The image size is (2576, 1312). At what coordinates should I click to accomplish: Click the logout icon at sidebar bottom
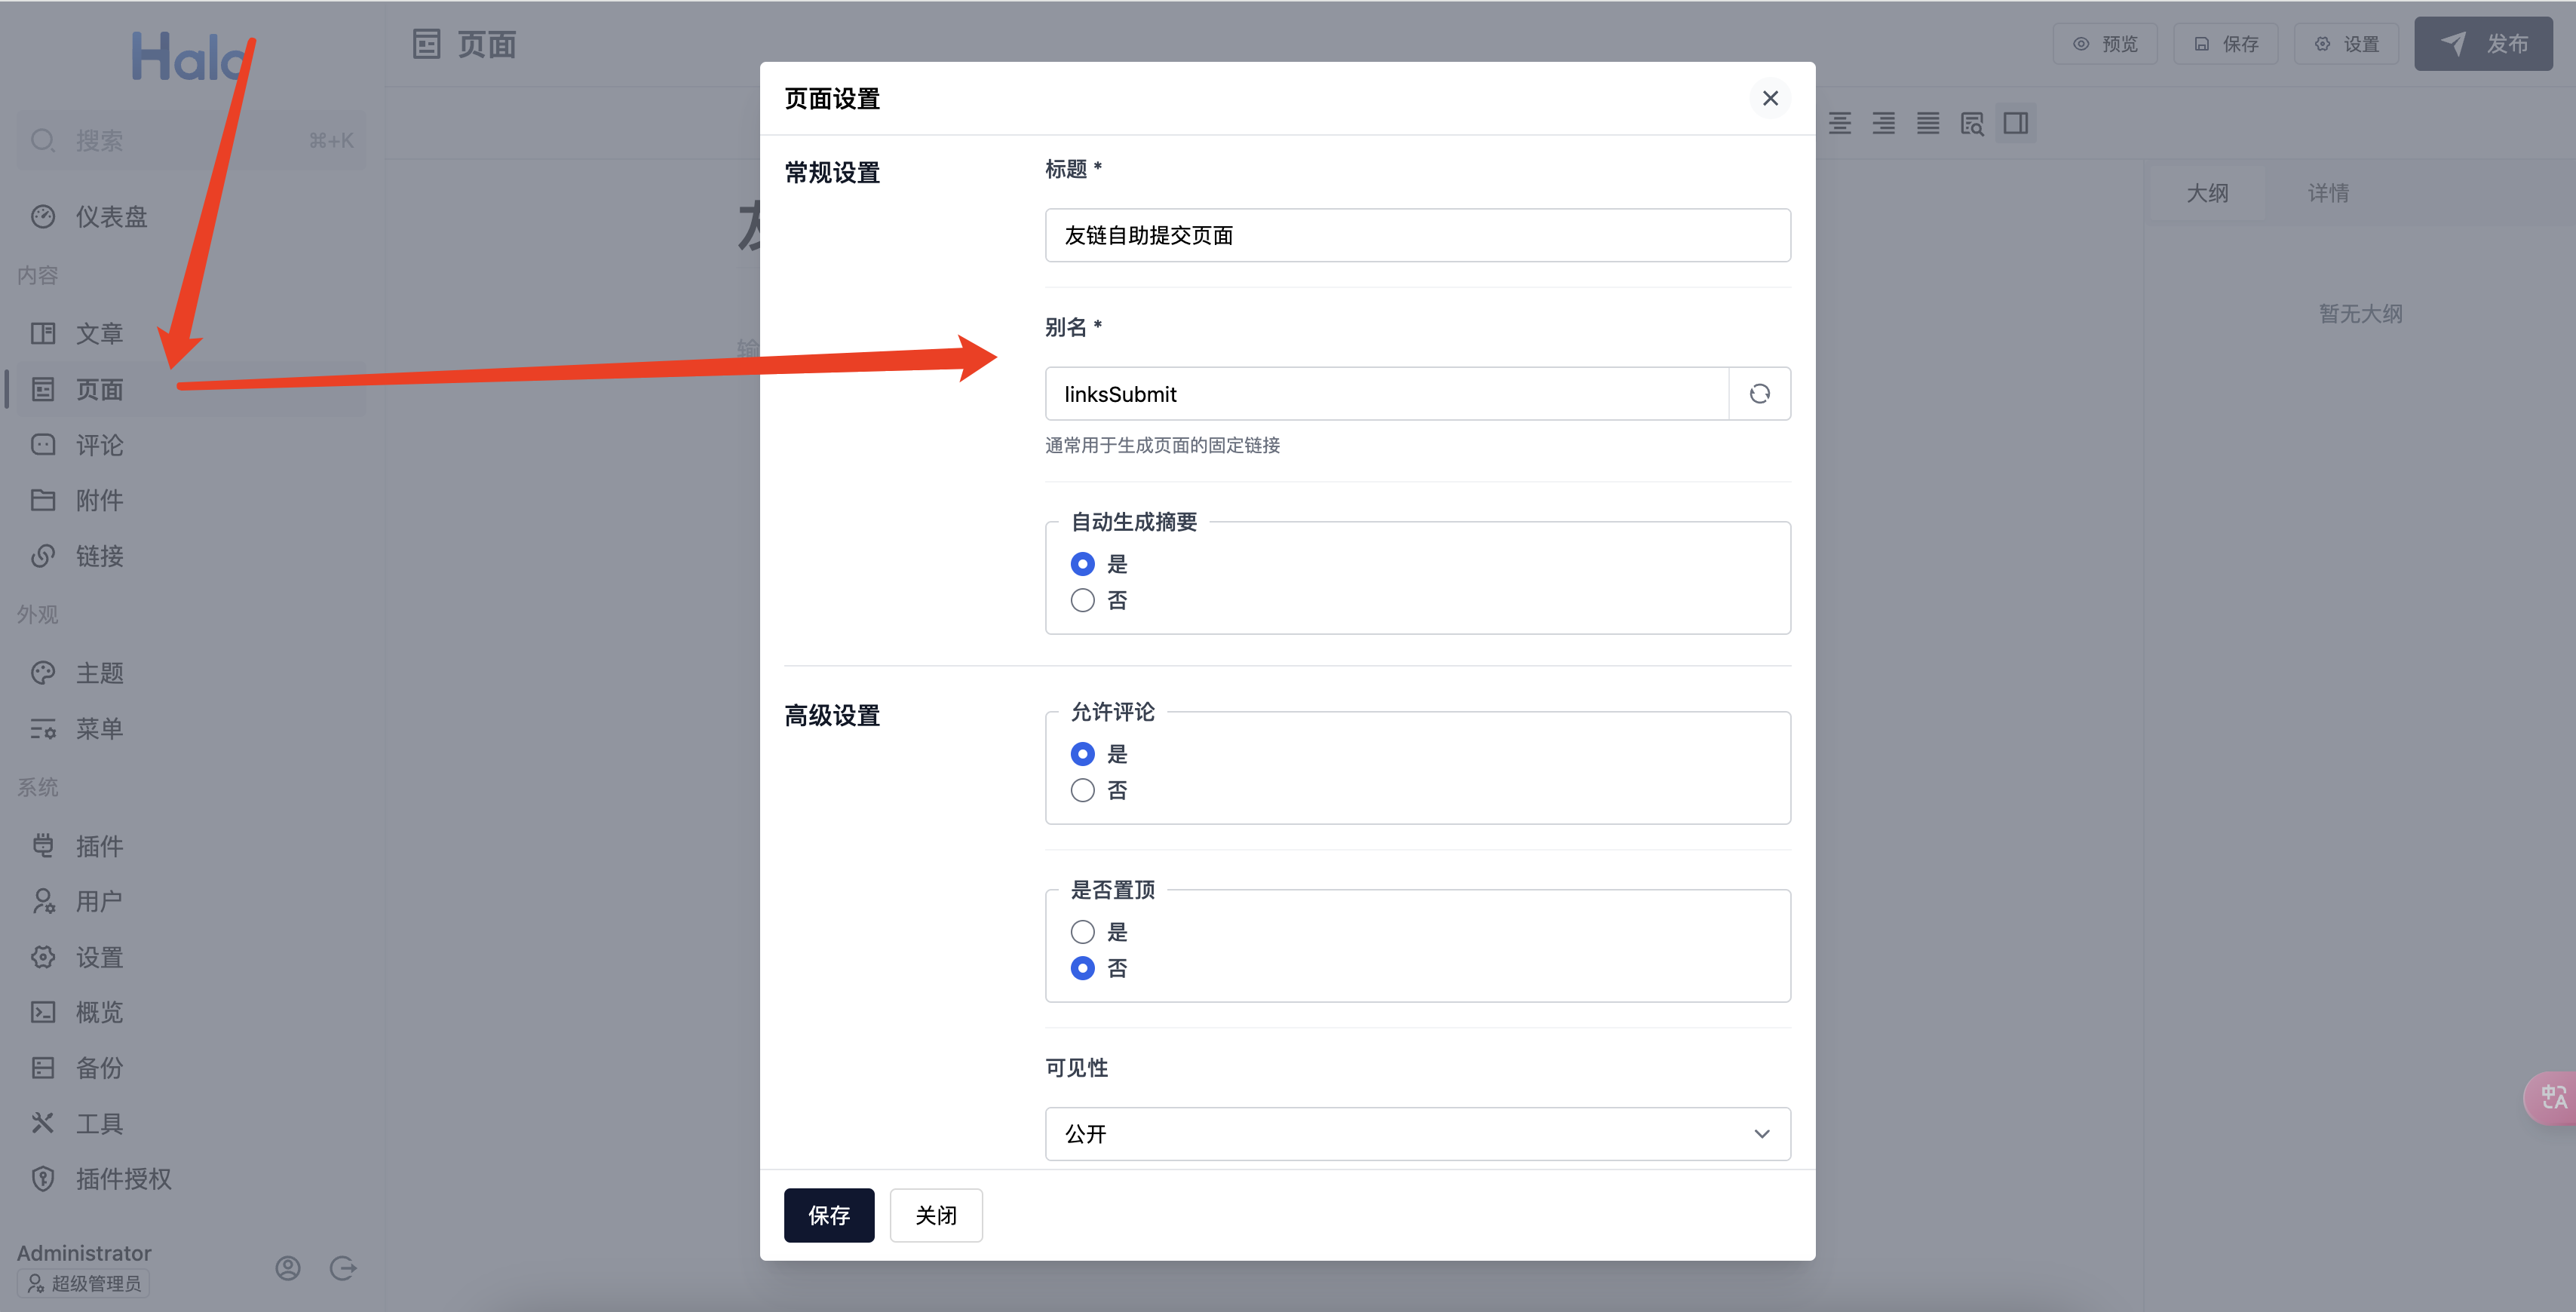click(x=343, y=1268)
